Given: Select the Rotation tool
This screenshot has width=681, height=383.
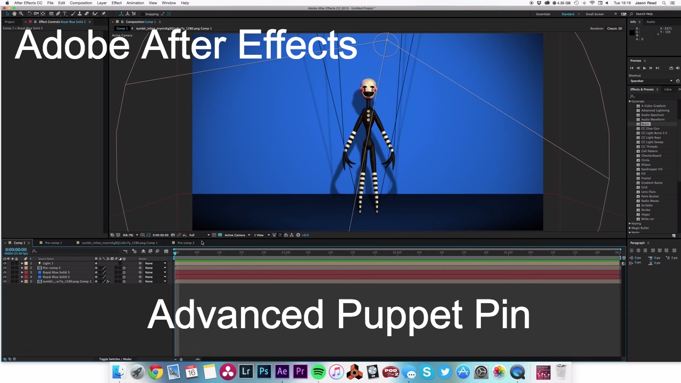Looking at the screenshot, I should pos(29,14).
